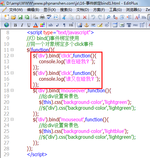Save the file with the floppy icon
Screen dimensions: 150x158
[x=20, y=17]
